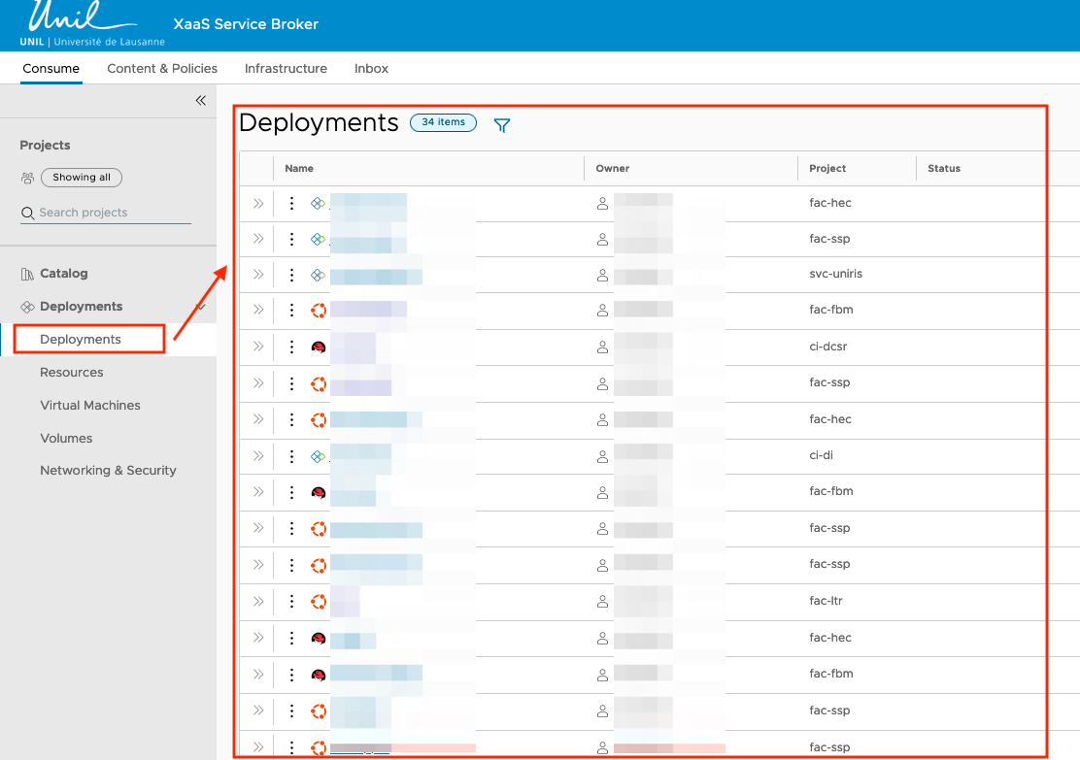Image resolution: width=1080 pixels, height=760 pixels.
Task: Click the deployment icon in the svc-uniris row
Action: tap(318, 275)
